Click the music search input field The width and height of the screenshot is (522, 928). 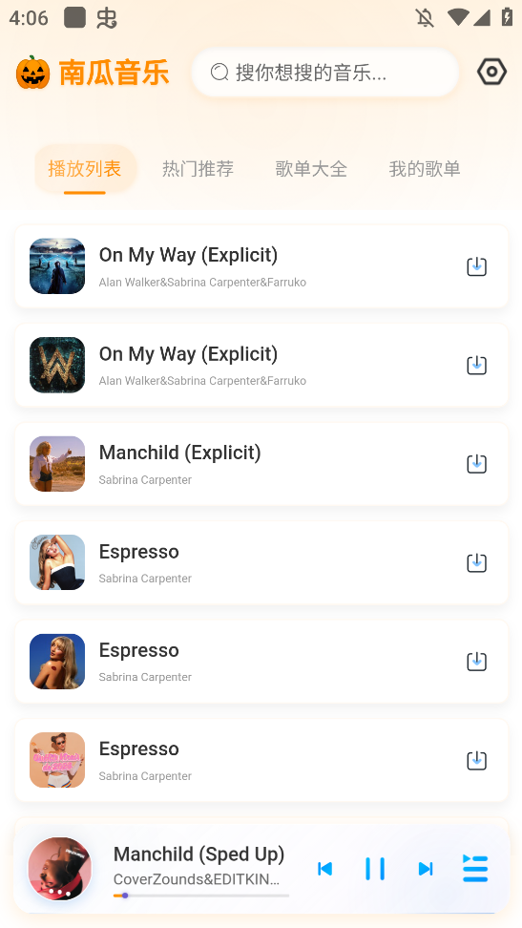(x=324, y=73)
